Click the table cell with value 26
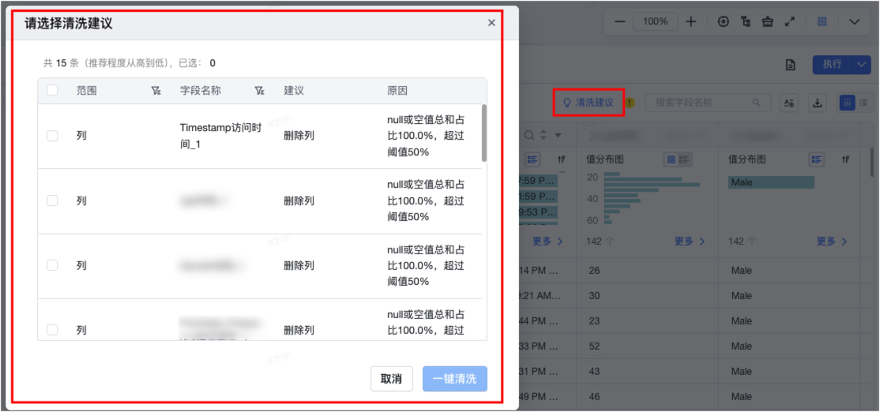The height and width of the screenshot is (412, 880). coord(647,271)
